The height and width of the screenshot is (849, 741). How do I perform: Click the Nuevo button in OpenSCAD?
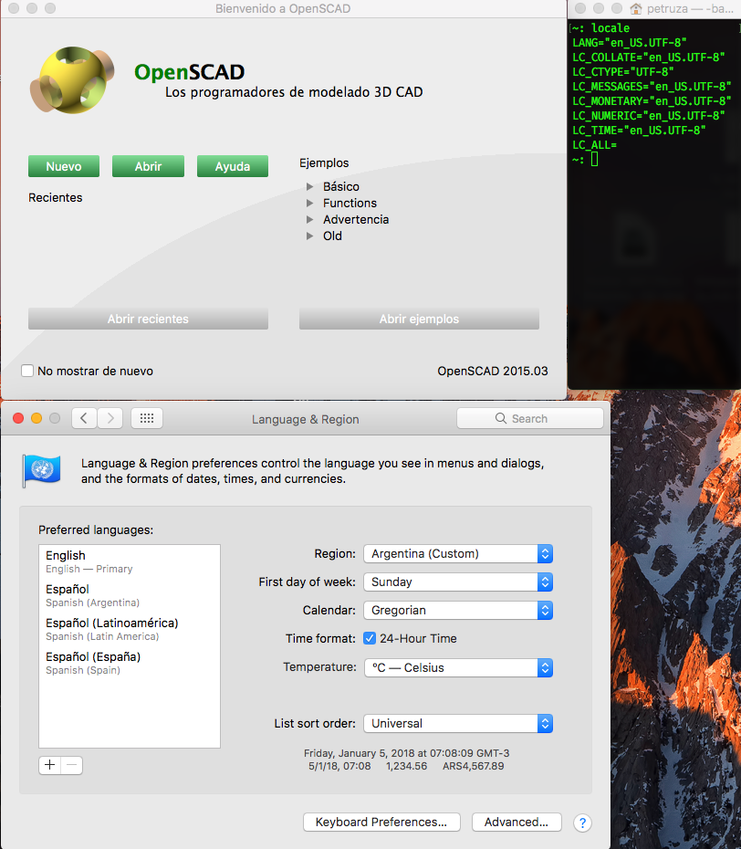[63, 166]
